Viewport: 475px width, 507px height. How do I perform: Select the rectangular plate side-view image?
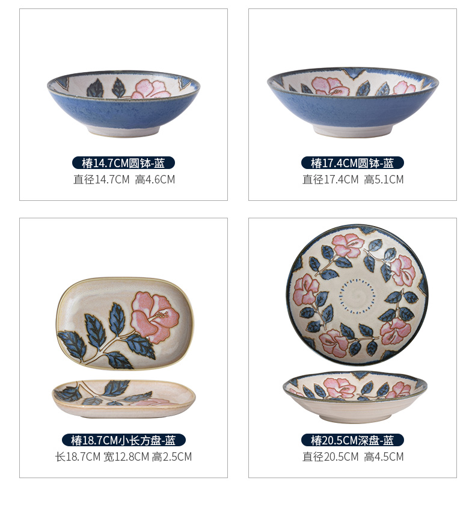pyautogui.click(x=124, y=399)
